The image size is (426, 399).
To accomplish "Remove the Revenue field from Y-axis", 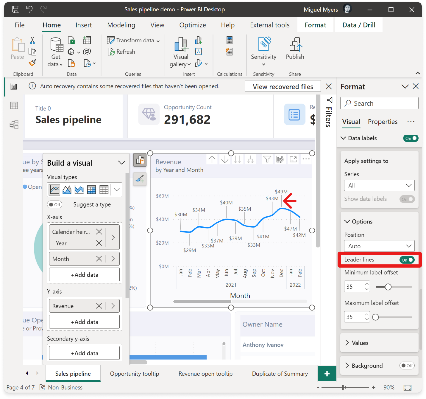I will [x=99, y=306].
